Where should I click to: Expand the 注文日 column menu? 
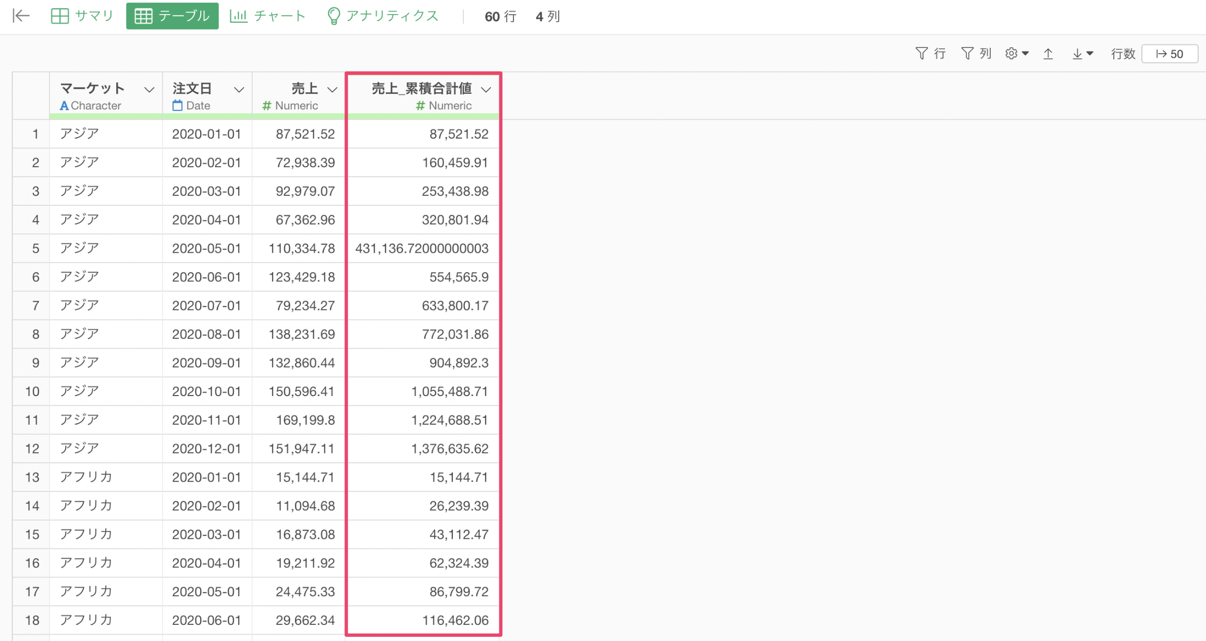point(239,90)
